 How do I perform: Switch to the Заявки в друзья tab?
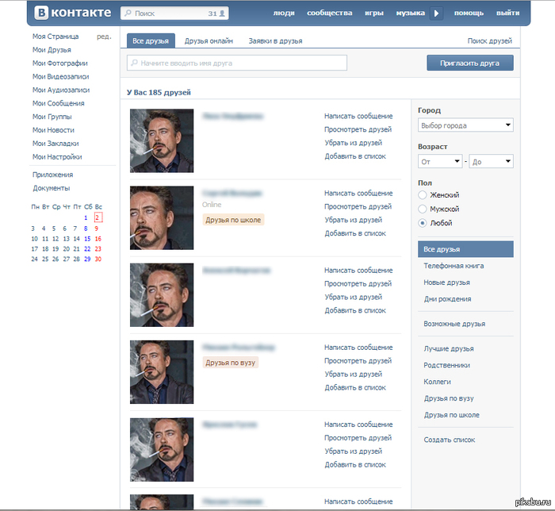click(x=275, y=41)
